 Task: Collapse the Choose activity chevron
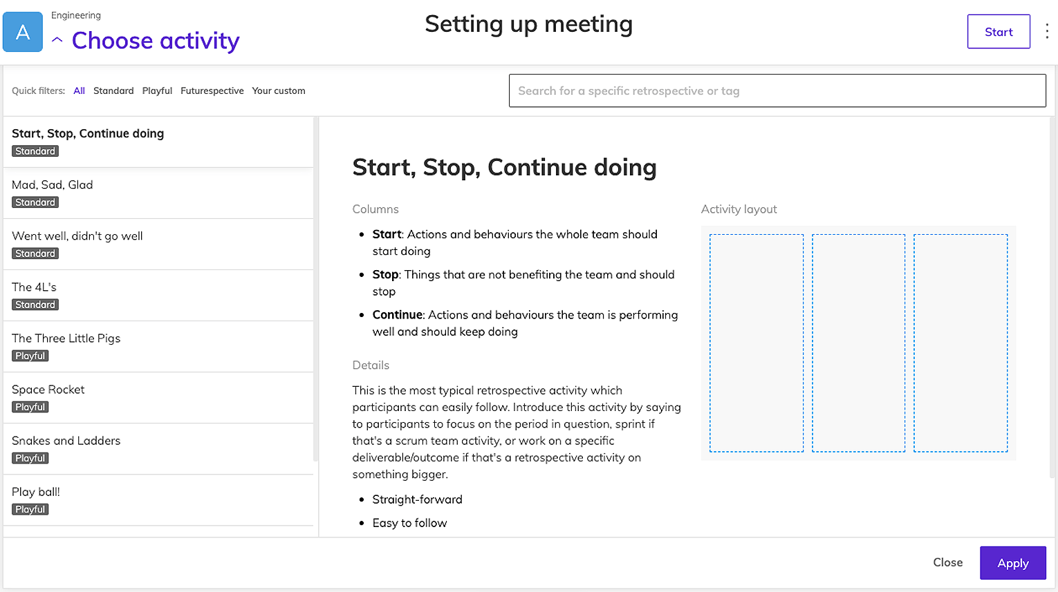pyautogui.click(x=57, y=41)
